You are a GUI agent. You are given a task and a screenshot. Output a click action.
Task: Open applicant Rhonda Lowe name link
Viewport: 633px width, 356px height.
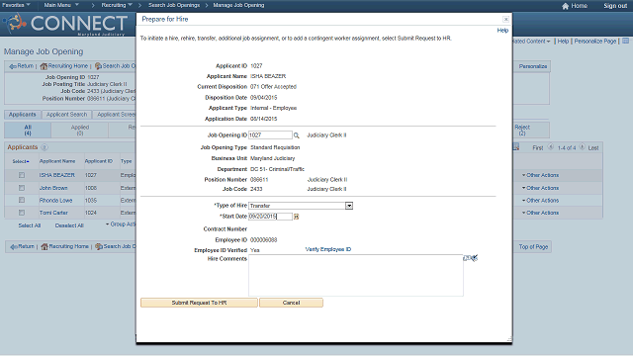55,201
